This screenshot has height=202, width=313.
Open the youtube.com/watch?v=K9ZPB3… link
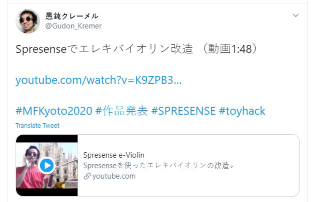click(x=99, y=80)
